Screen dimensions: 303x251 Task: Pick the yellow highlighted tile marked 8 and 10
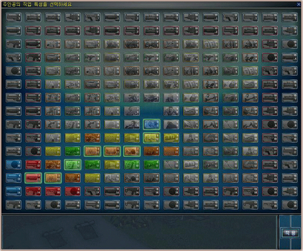tap(151, 138)
